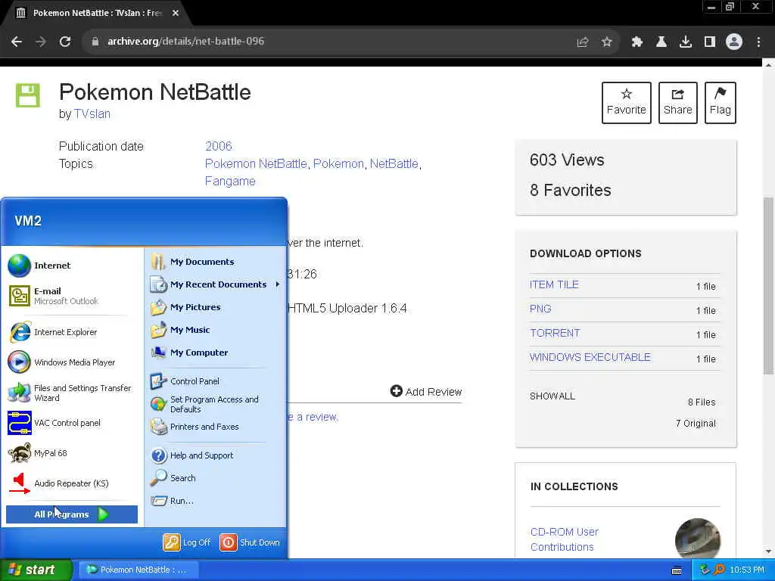Click the Windows start button
The width and height of the screenshot is (775, 581).
(36, 570)
